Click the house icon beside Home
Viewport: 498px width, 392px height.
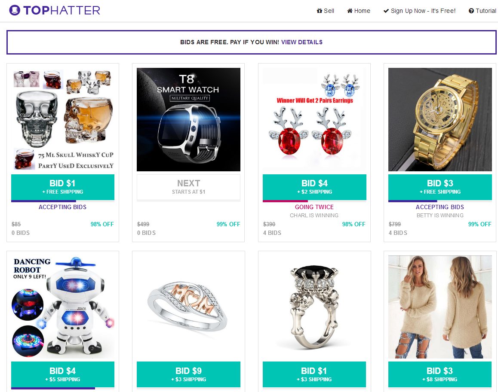coord(350,11)
